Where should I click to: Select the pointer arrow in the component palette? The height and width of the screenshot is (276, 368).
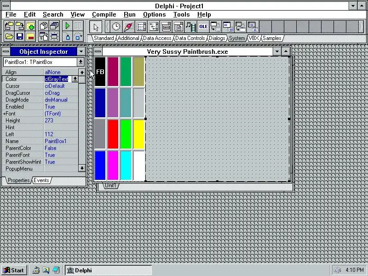96,27
